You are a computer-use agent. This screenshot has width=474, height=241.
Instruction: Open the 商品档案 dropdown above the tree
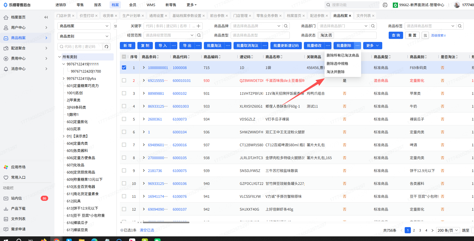click(x=84, y=26)
